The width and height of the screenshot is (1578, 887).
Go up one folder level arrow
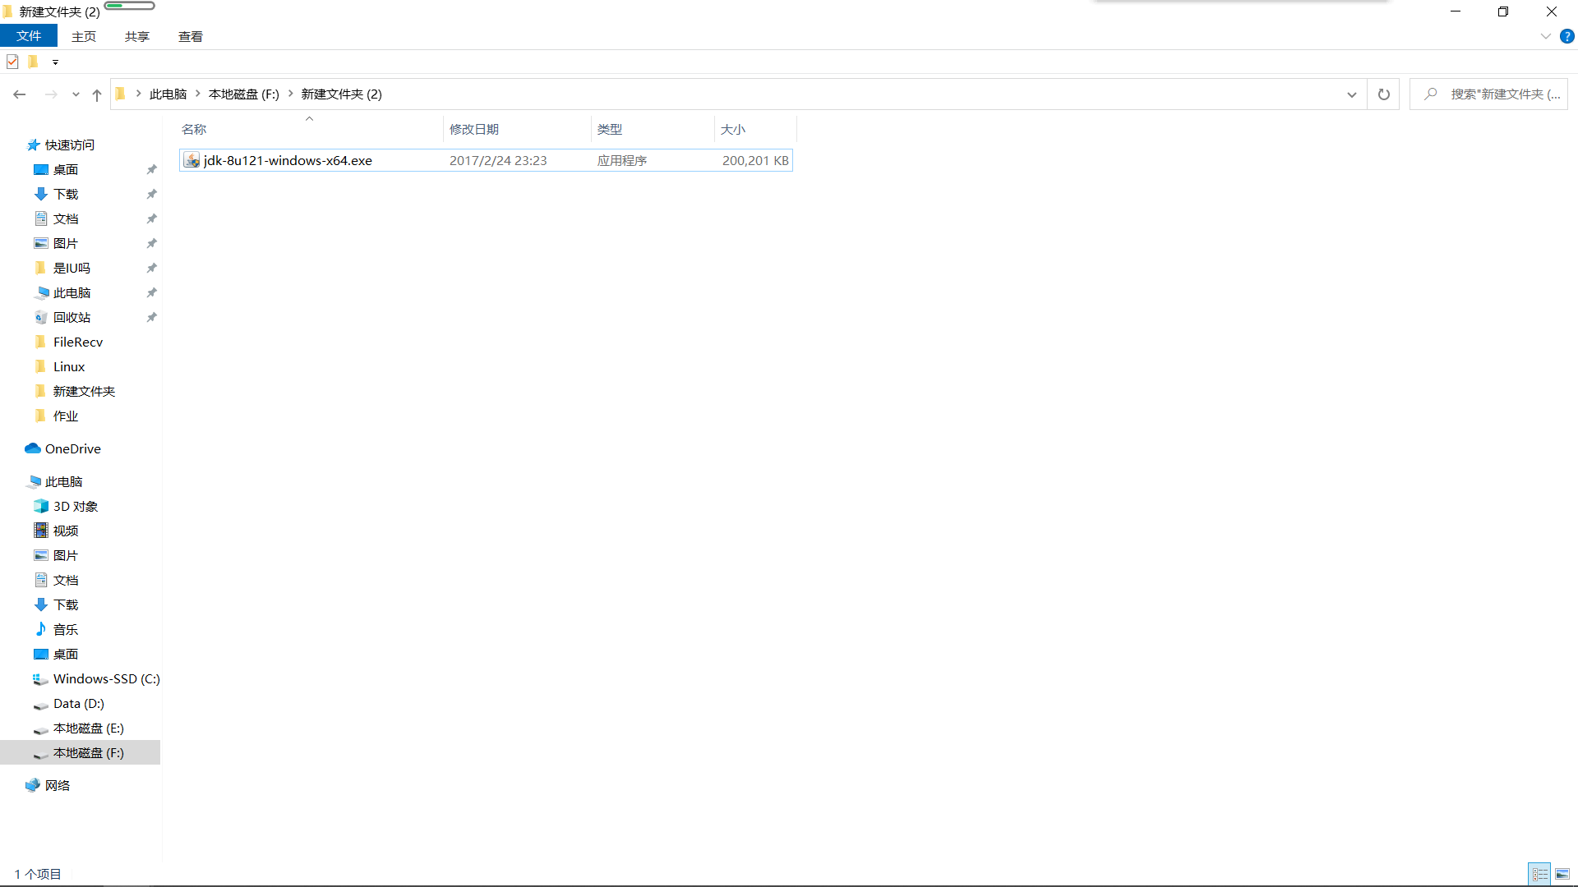[x=97, y=94]
